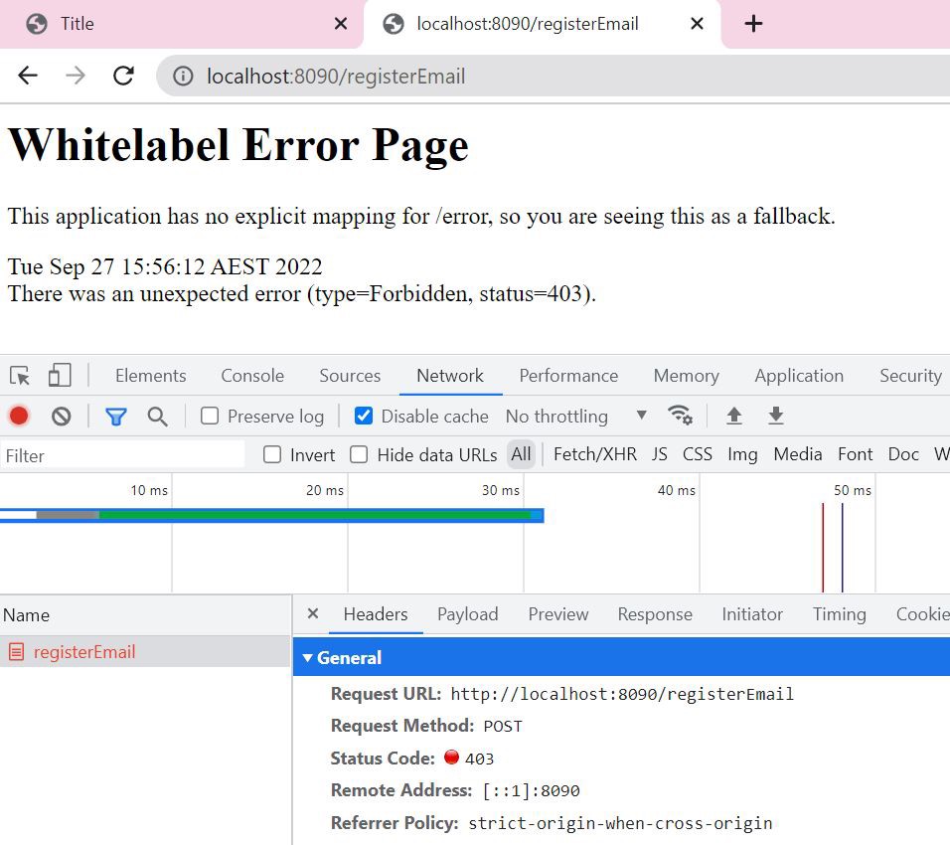
Task: Open the No throttling dropdown
Action: click(x=576, y=417)
